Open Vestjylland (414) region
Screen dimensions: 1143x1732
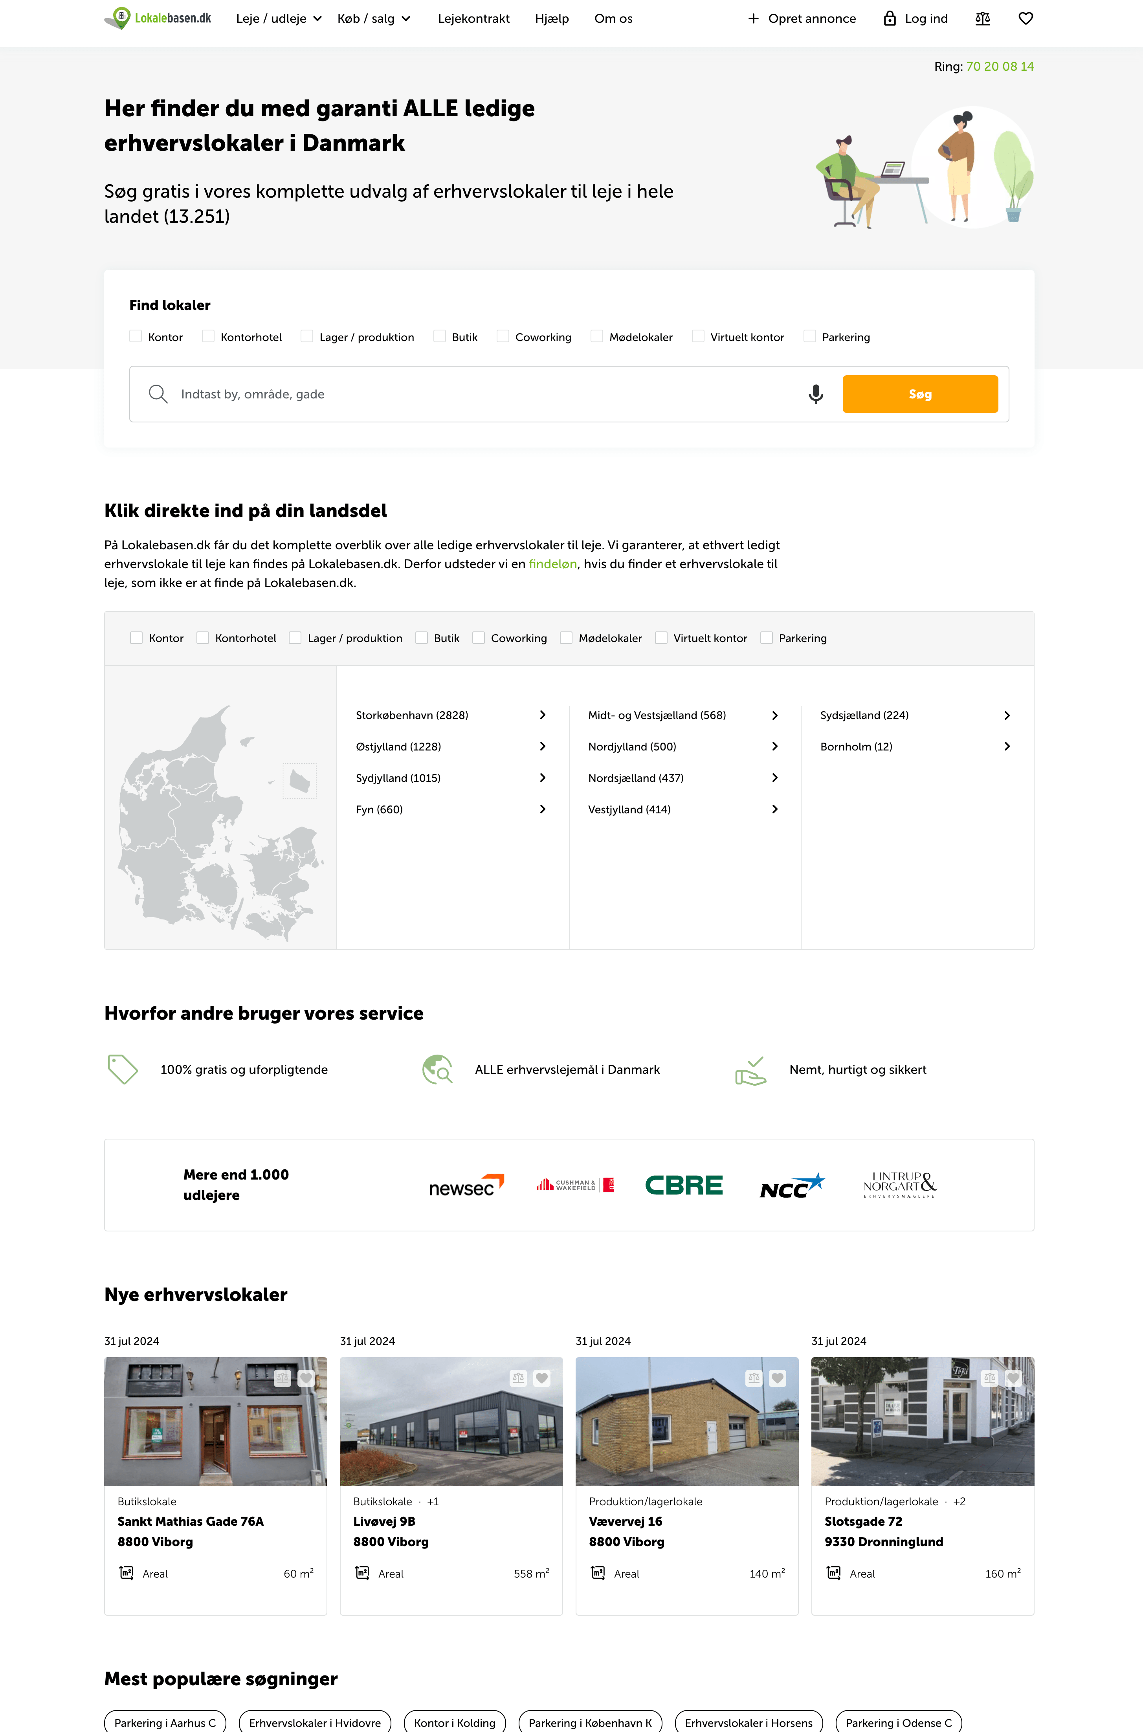(684, 809)
